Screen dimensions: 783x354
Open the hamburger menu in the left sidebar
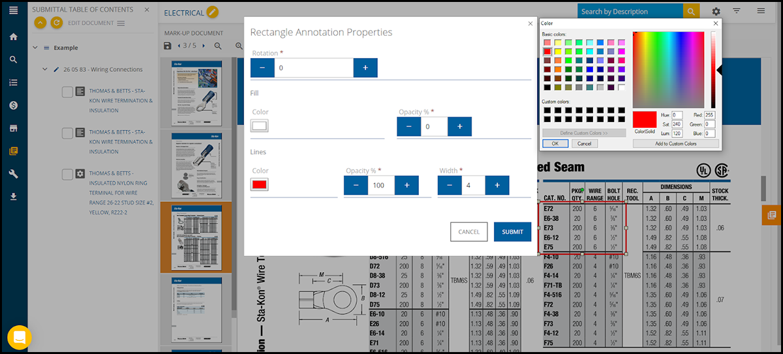click(13, 11)
